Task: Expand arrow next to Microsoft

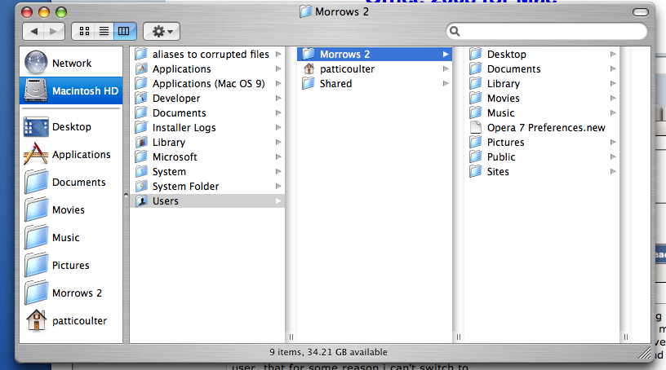Action: coord(278,157)
